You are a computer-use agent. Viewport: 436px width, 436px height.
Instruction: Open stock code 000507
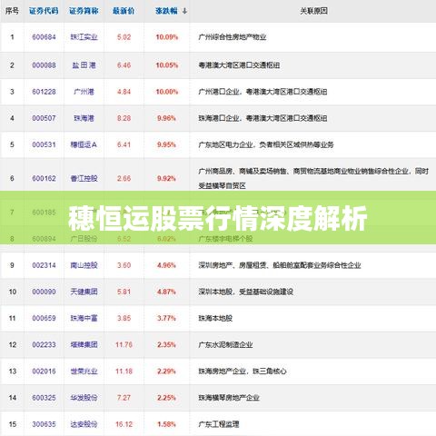coord(44,118)
